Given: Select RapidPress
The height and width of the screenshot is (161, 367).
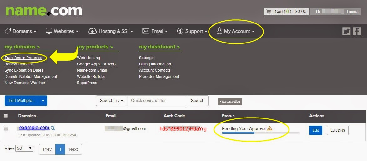Looking at the screenshot, I should (x=87, y=83).
